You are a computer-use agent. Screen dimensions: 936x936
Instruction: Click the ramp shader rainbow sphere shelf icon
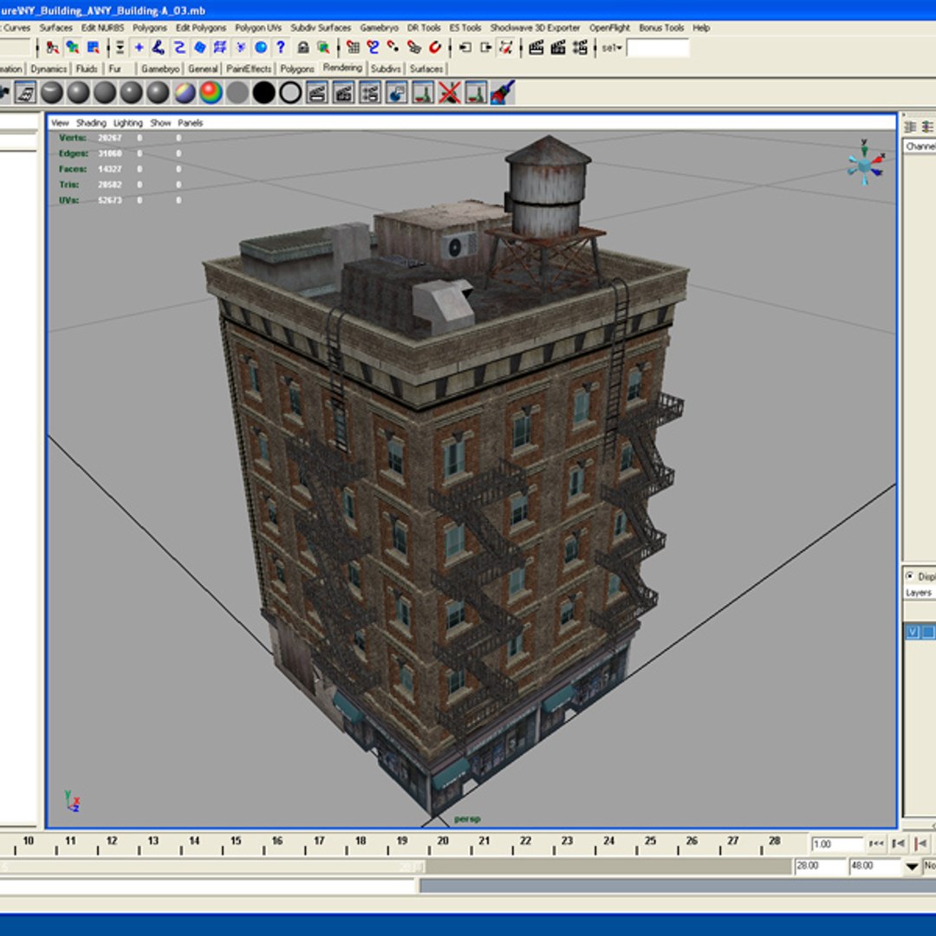(211, 93)
